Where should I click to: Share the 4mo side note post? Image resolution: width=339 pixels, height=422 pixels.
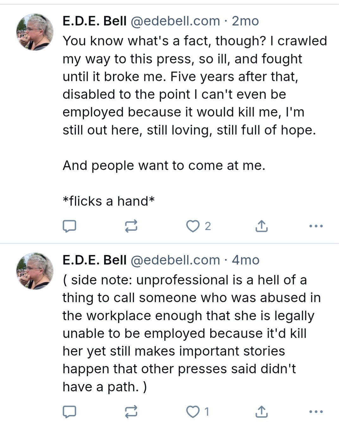261,411
